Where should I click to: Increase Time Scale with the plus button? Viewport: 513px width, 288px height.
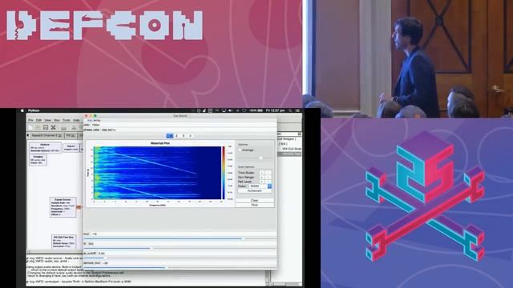click(261, 173)
